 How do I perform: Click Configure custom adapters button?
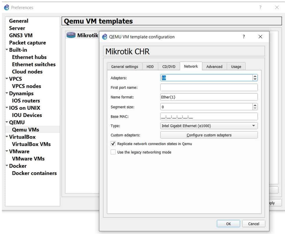click(209, 135)
